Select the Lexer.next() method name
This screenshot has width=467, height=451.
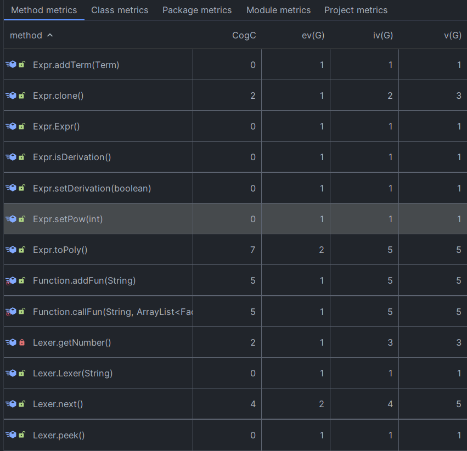pos(58,404)
